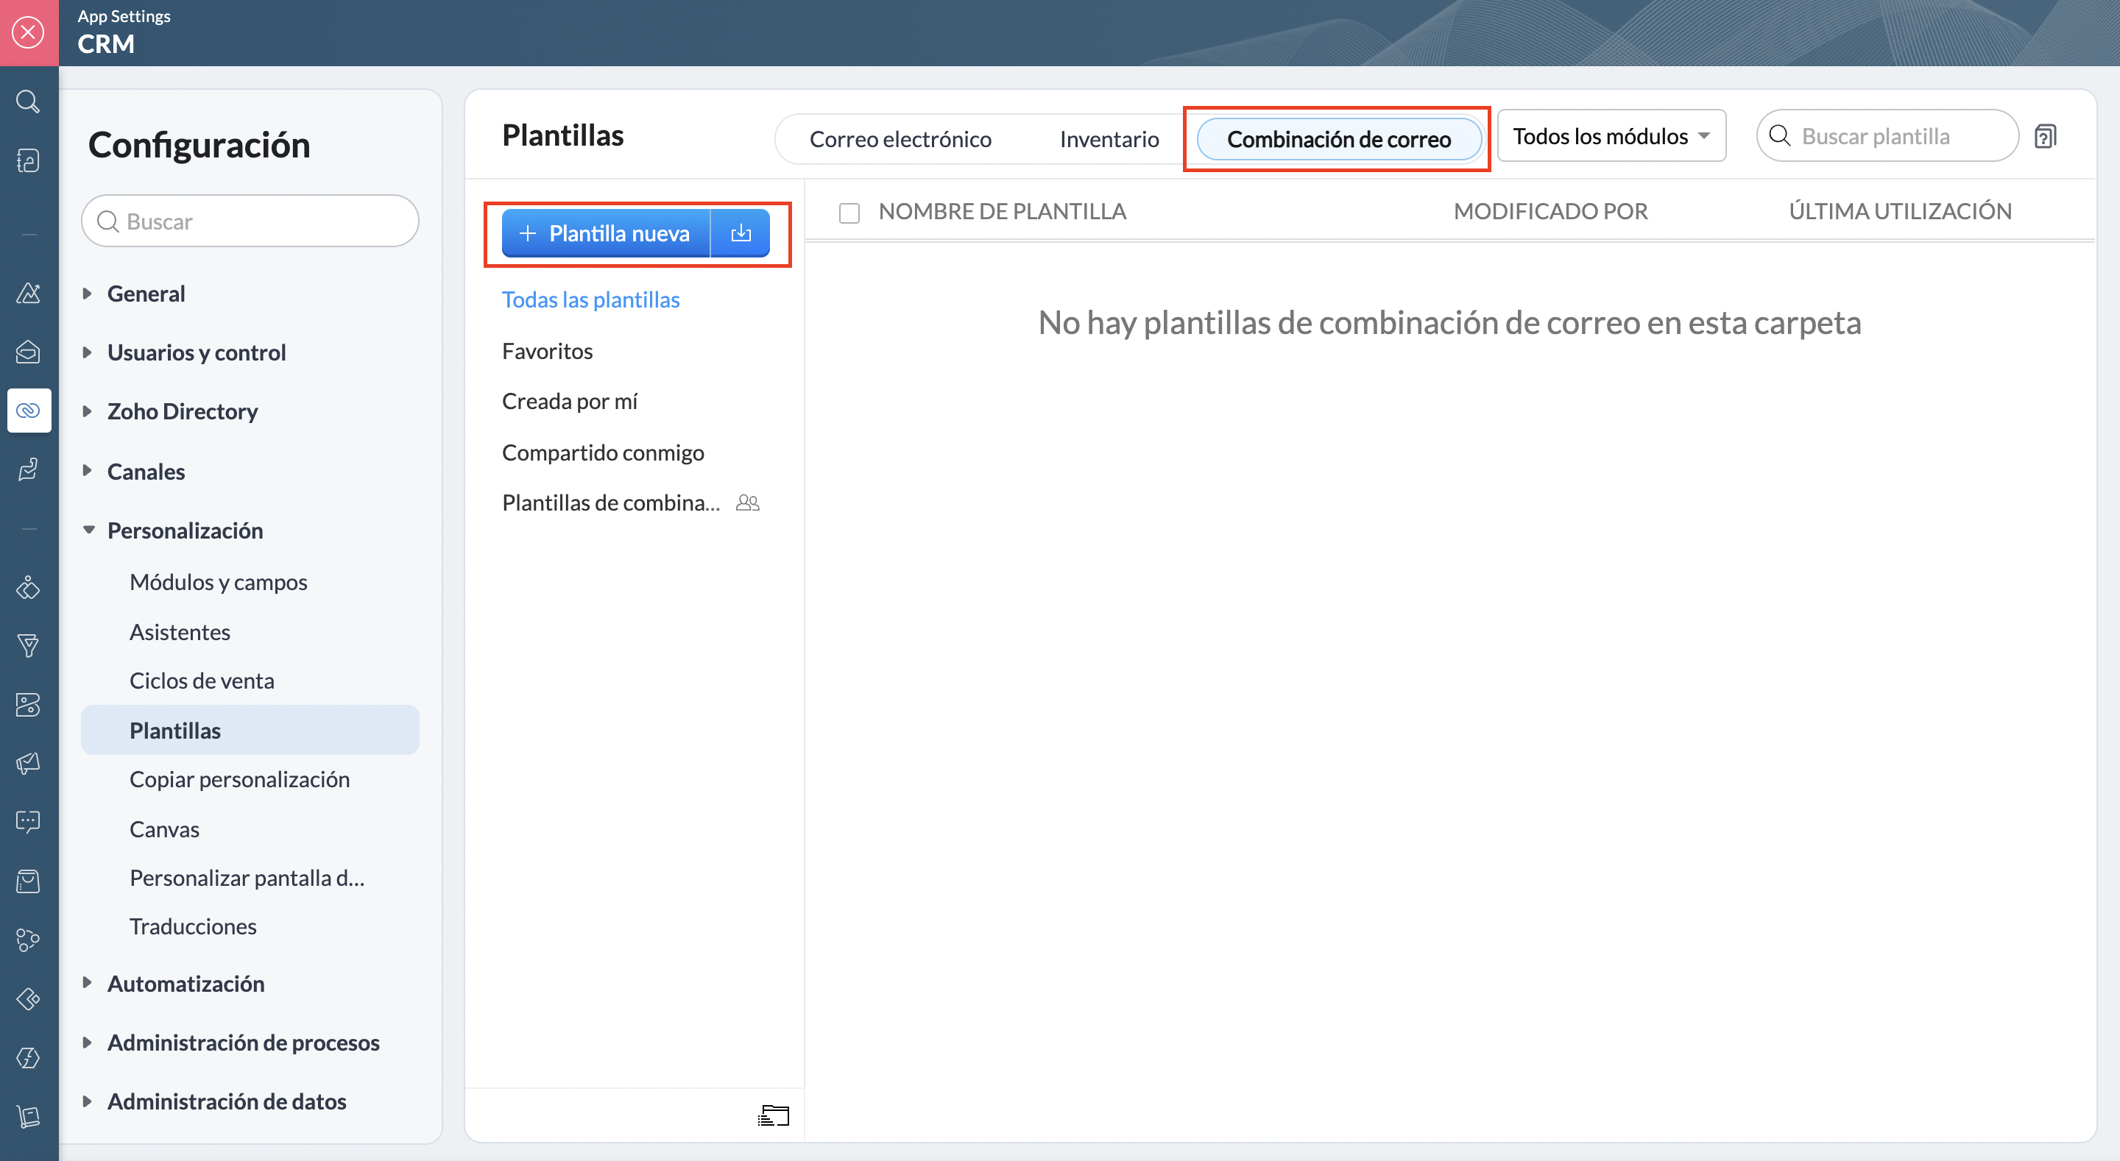Select Plantillas in the settings menu
Image resolution: width=2120 pixels, height=1161 pixels.
click(x=250, y=730)
